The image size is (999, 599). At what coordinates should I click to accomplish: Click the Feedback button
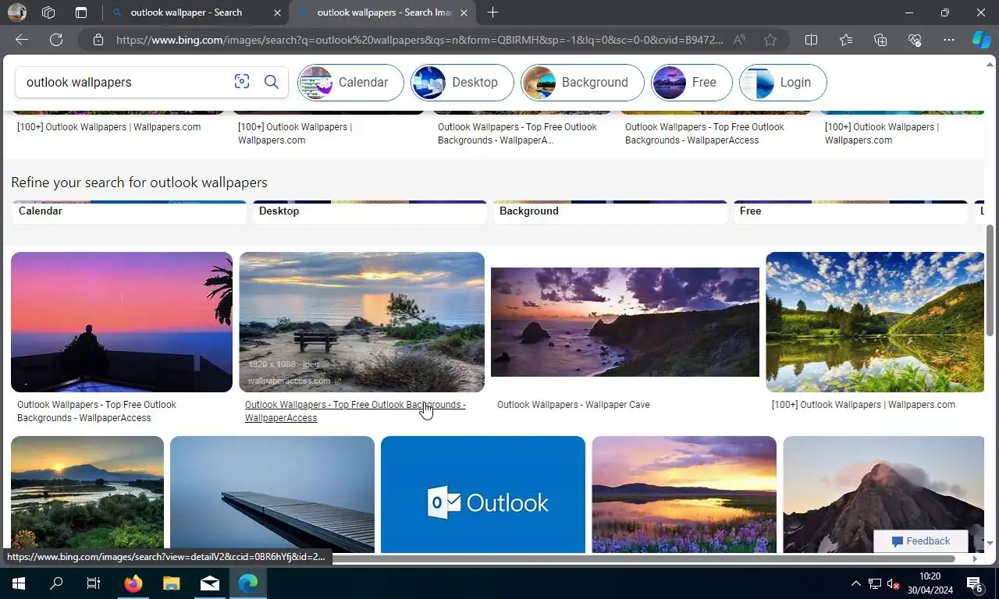coord(921,541)
